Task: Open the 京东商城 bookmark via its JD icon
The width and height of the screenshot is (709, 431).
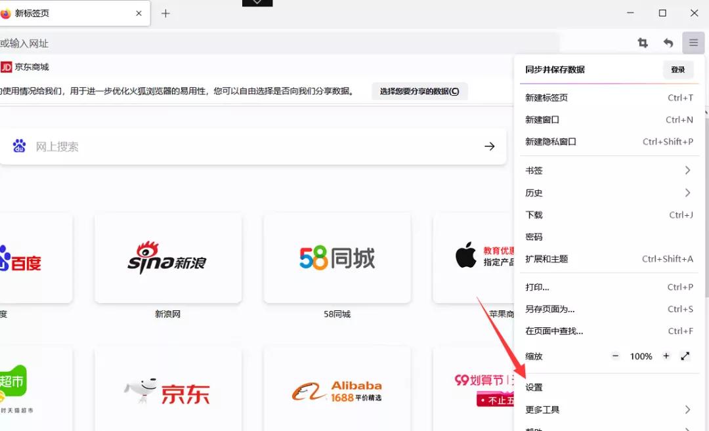Action: [9, 66]
